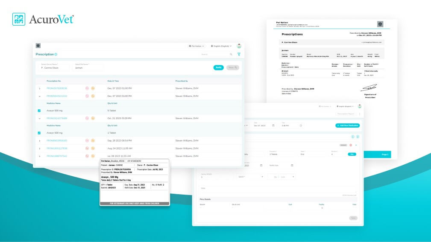Image resolution: width=431 pixels, height=242 pixels.
Task: Click the clock icon in Time field
Action: [x=301, y=125]
